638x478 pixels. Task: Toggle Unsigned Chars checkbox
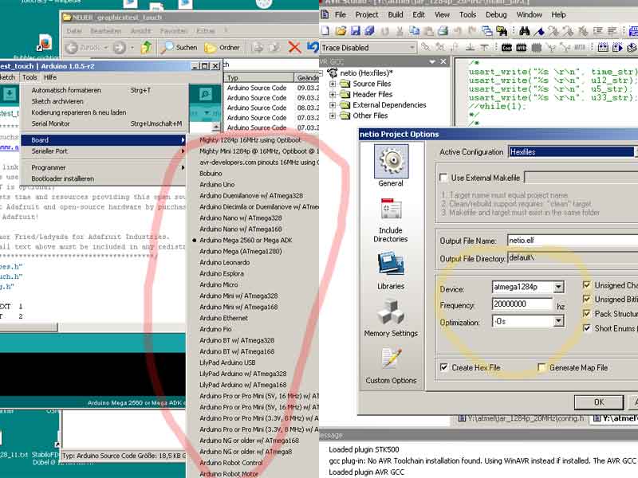click(587, 285)
